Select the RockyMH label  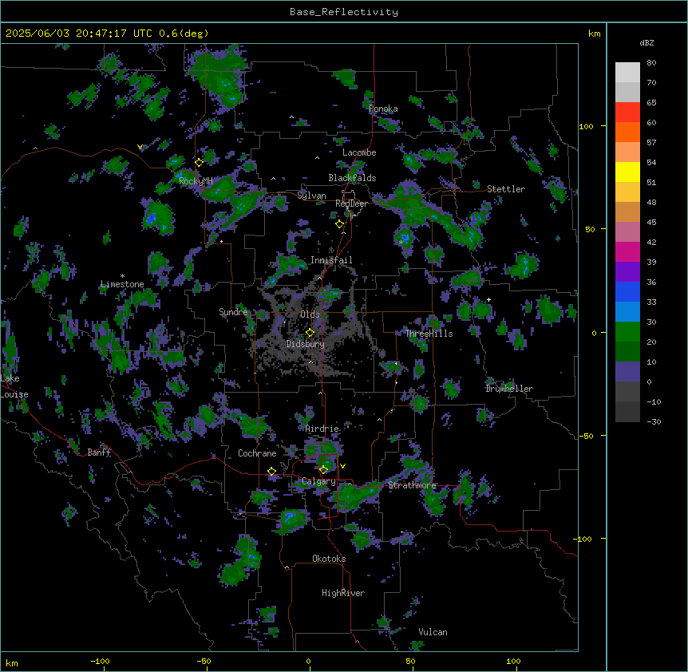click(196, 180)
